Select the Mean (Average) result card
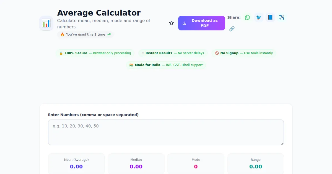This screenshot has width=332, height=174. [x=76, y=164]
